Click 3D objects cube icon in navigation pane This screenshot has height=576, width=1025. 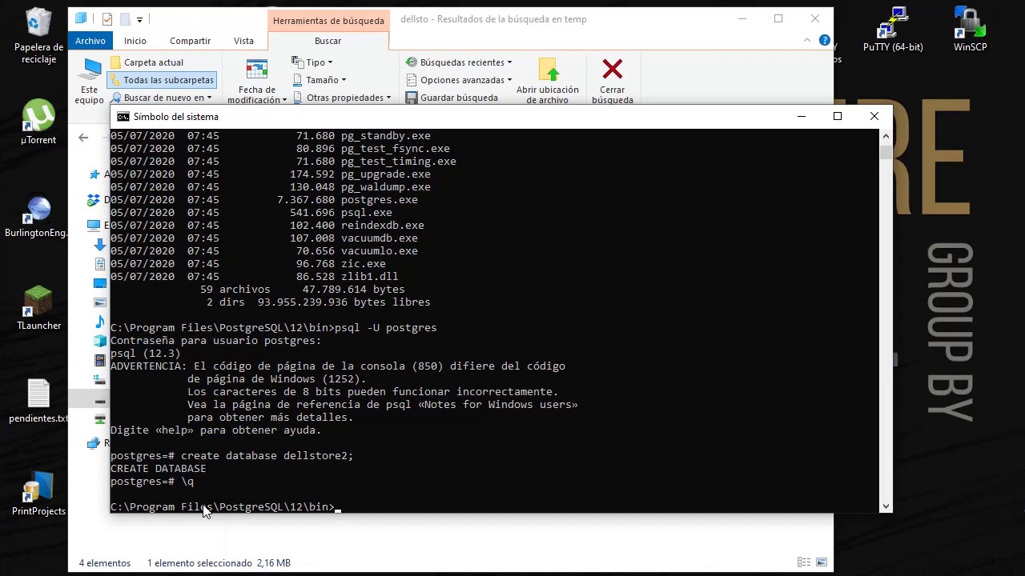coord(100,341)
